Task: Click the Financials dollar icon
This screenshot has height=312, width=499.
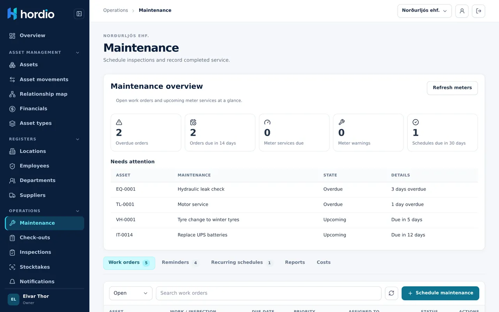Action: tap(12, 109)
